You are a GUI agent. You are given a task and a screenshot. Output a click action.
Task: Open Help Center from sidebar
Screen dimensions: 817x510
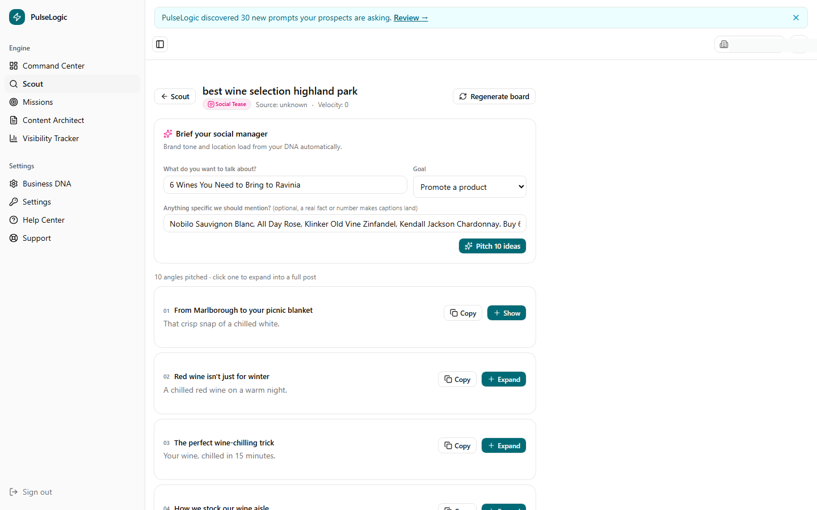(x=72, y=220)
